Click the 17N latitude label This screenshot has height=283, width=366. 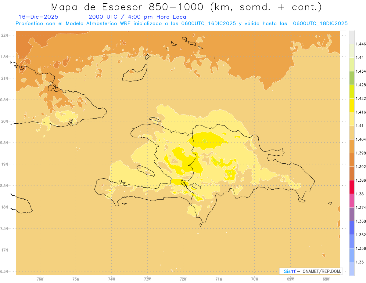pyautogui.click(x=5, y=250)
